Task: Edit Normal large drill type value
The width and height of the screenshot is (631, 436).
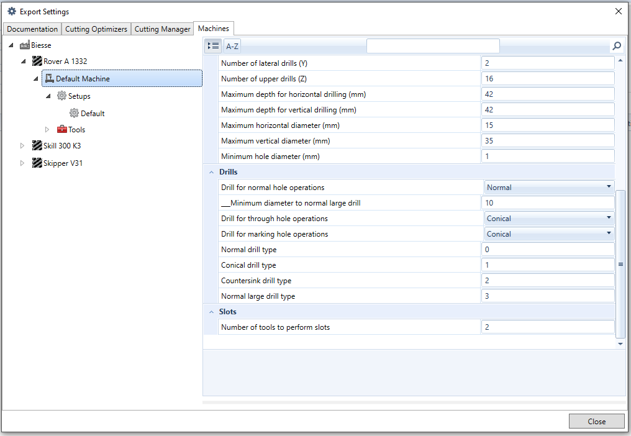Action: click(x=548, y=296)
